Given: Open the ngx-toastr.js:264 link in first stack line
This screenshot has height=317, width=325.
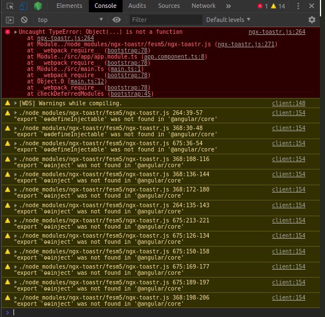Looking at the screenshot, I should [65, 38].
